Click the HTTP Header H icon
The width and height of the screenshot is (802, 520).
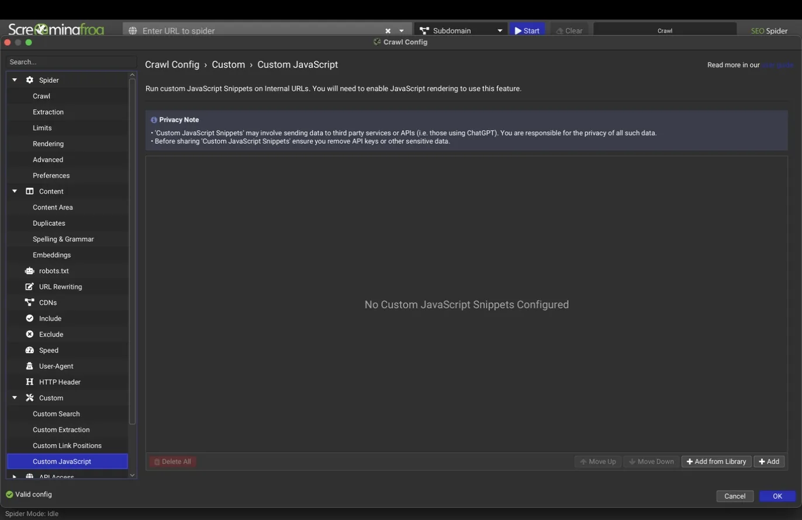coord(29,382)
